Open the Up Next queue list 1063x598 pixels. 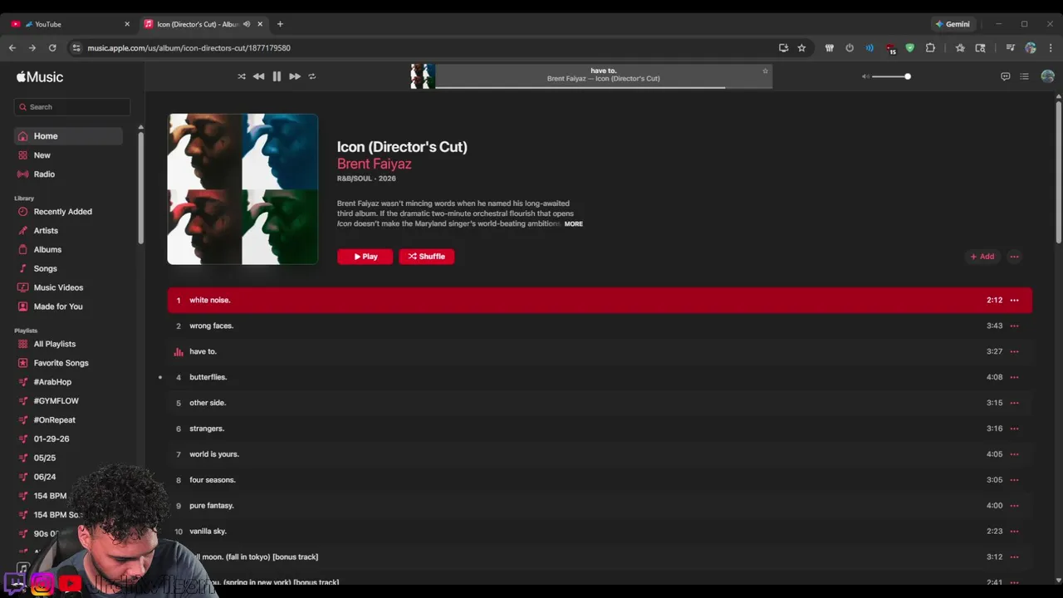click(x=1024, y=76)
